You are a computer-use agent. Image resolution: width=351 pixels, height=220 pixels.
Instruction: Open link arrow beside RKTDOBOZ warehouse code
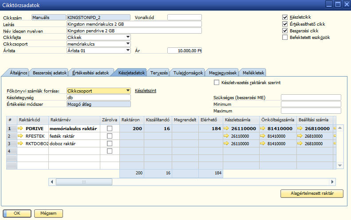[20, 143]
